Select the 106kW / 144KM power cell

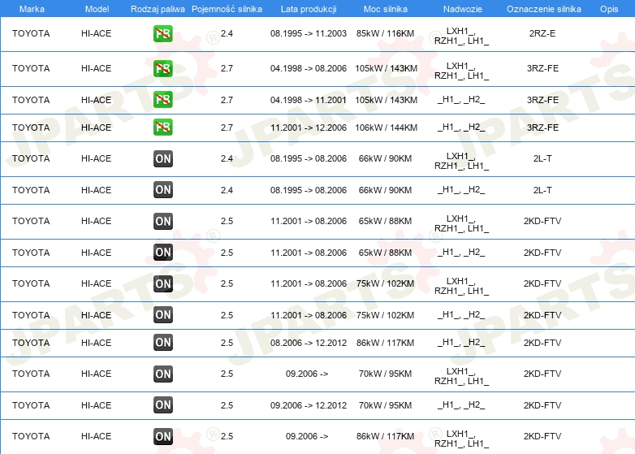pos(386,128)
